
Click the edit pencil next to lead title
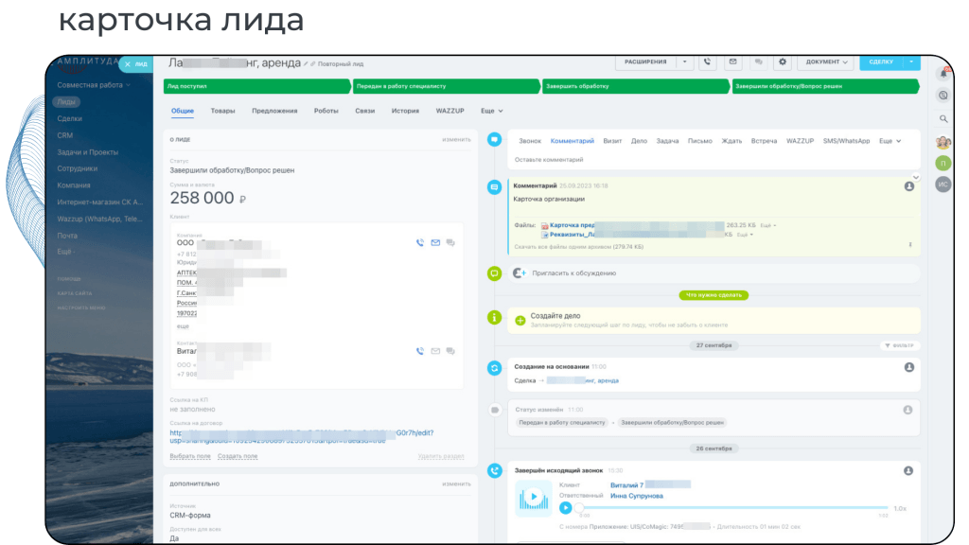click(306, 63)
